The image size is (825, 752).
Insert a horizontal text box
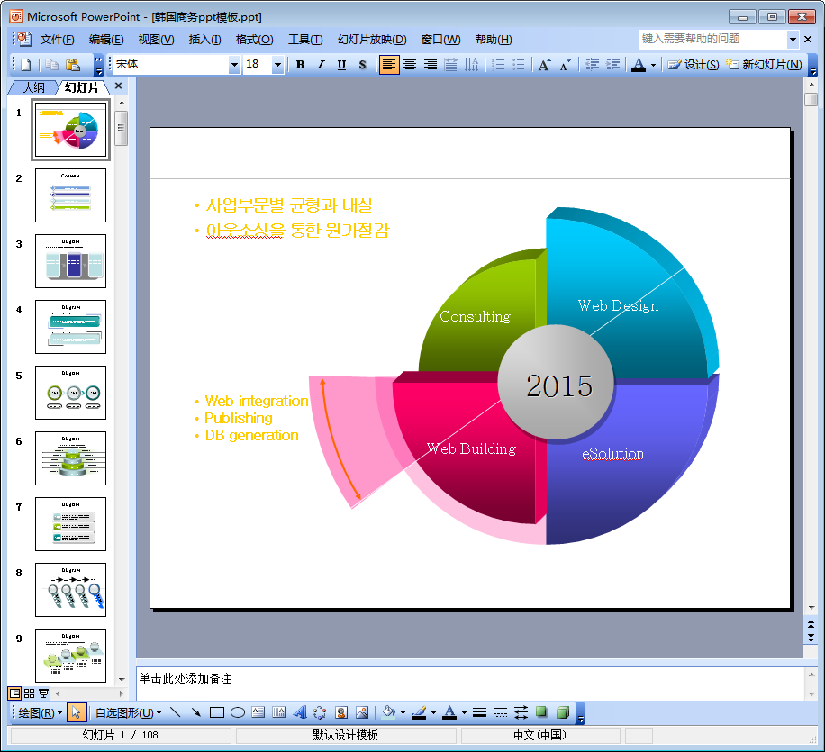(x=258, y=712)
